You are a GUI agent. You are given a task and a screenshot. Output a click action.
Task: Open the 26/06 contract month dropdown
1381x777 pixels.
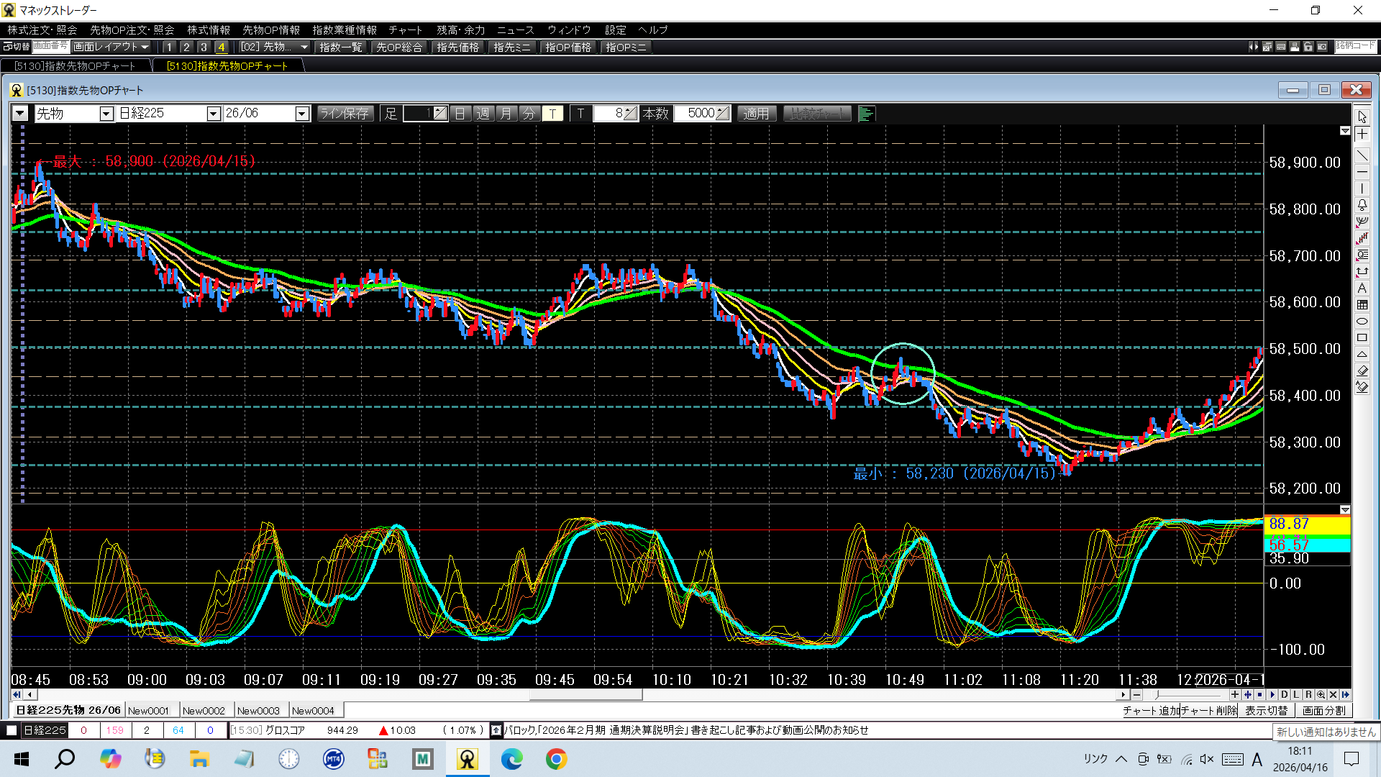pos(302,114)
